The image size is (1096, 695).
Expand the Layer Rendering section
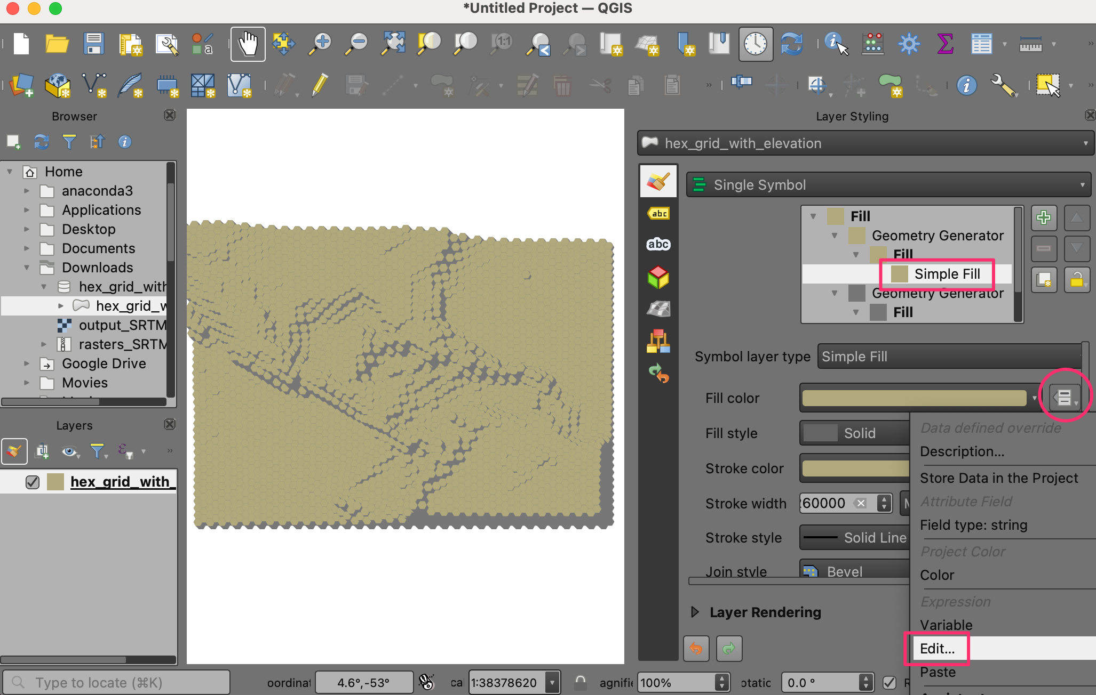tap(695, 612)
